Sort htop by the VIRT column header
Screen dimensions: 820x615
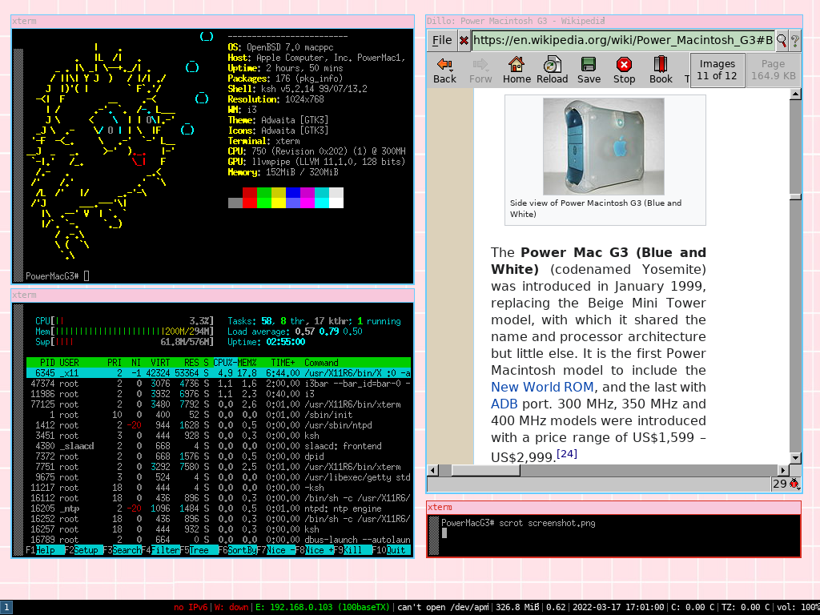point(160,363)
